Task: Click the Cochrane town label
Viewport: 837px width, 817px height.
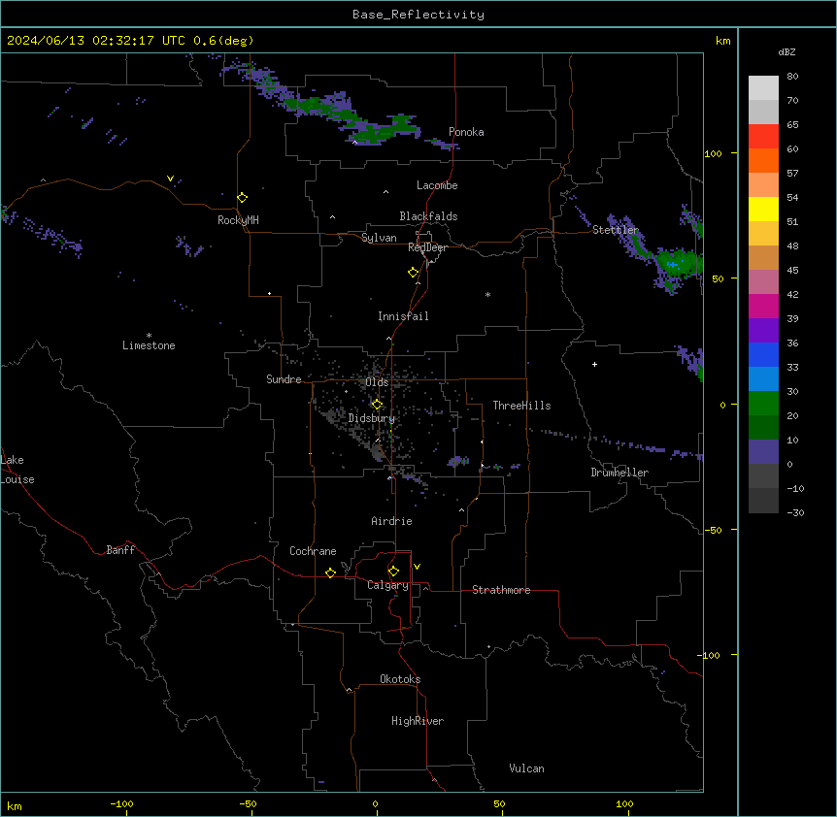Action: pos(313,551)
